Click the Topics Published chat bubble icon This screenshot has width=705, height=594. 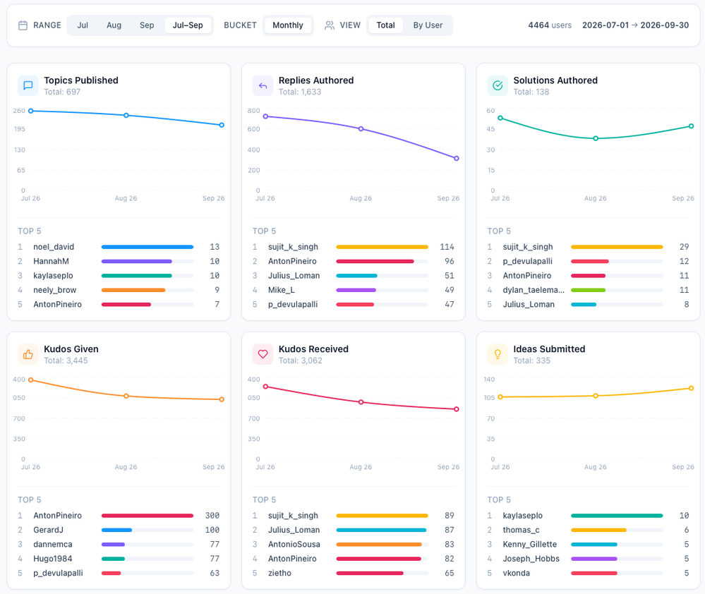tap(28, 85)
